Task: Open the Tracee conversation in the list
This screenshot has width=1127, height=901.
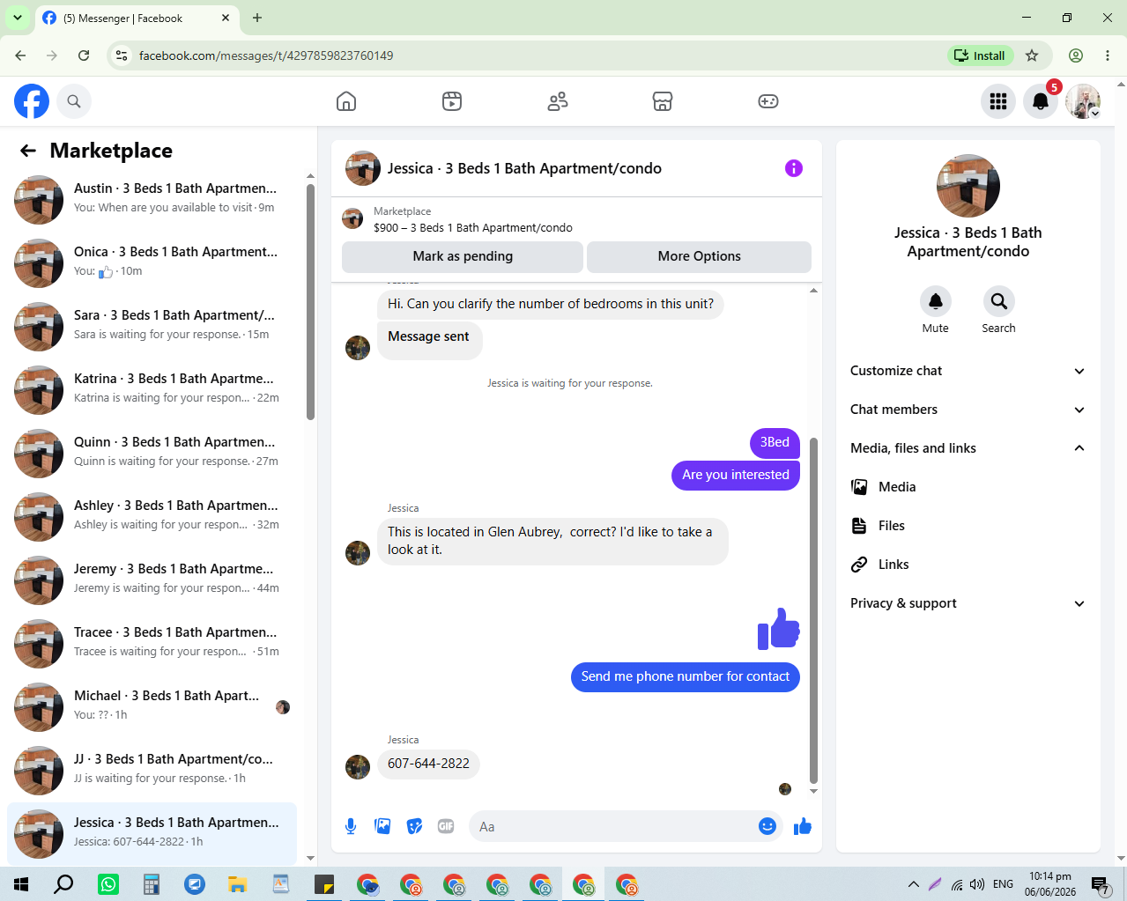Action: click(x=152, y=644)
